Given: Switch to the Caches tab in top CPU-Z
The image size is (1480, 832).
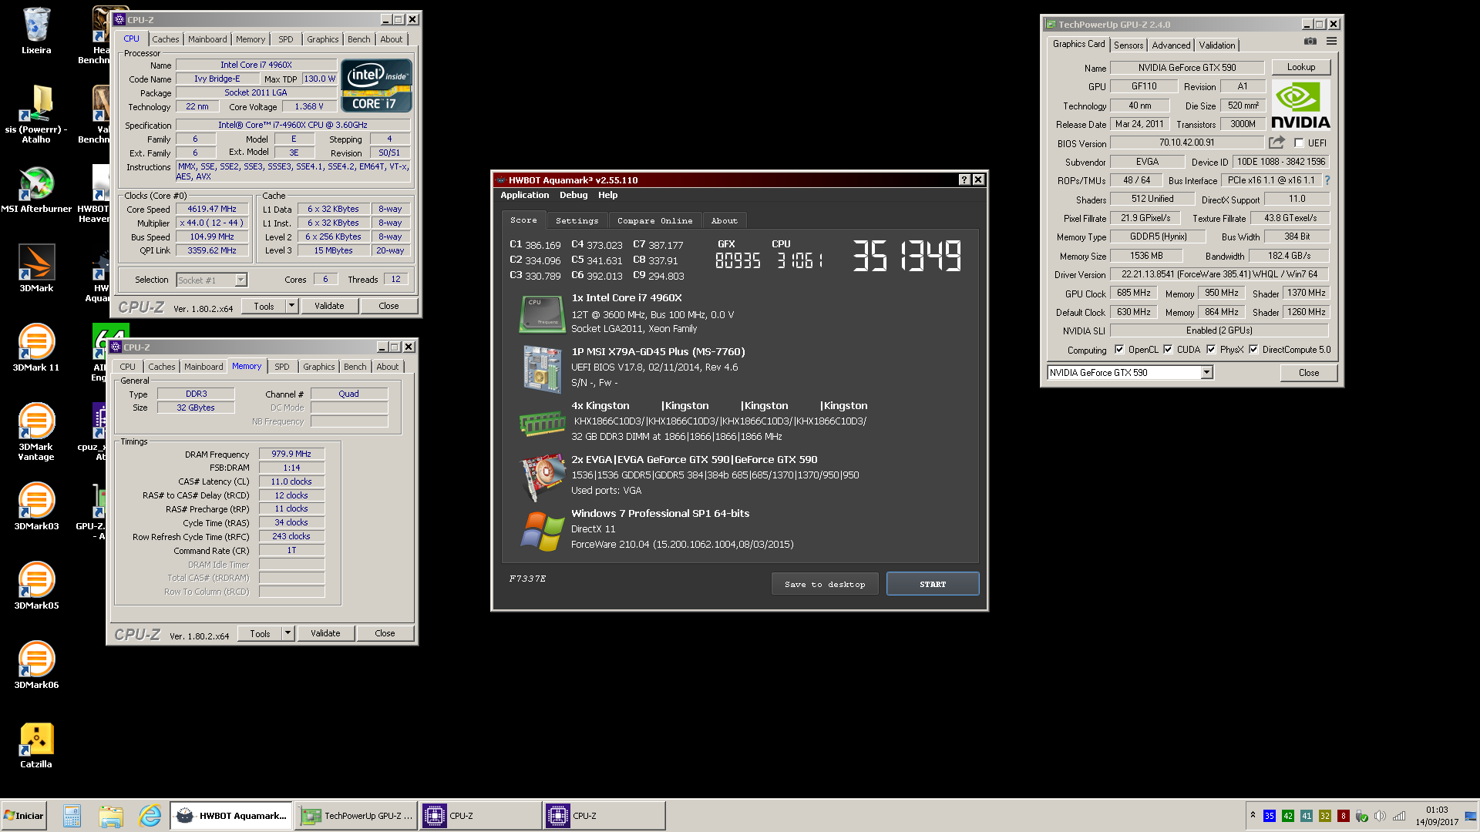Looking at the screenshot, I should pyautogui.click(x=165, y=39).
